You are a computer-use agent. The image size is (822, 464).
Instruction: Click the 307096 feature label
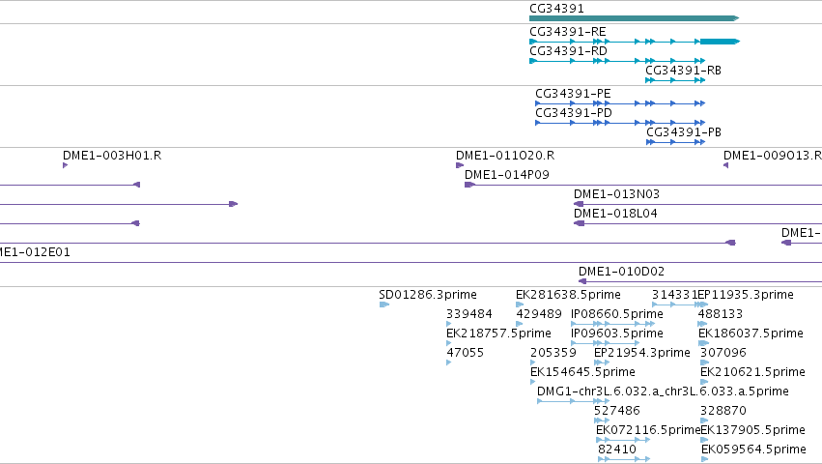pyautogui.click(x=723, y=353)
